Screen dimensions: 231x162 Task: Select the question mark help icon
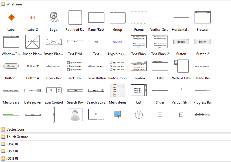tap(139, 115)
